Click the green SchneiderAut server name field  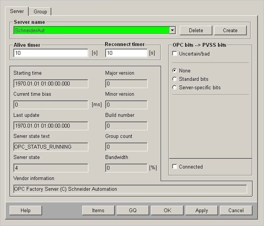(x=91, y=30)
